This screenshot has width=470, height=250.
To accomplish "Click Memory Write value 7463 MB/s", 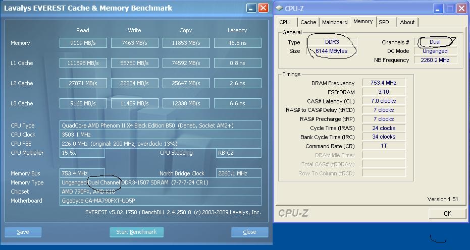I will (x=135, y=43).
